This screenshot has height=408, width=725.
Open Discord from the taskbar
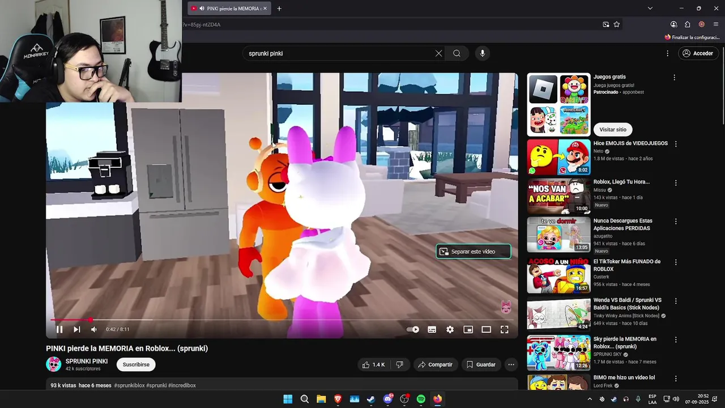coord(388,399)
